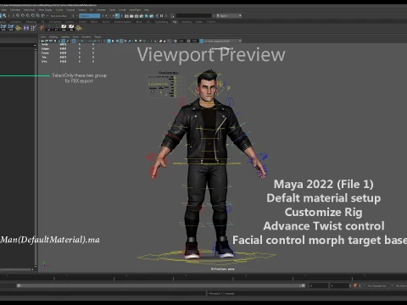Click the first camera icon in viewport toolbar
This screenshot has width=407, height=305.
pyautogui.click(x=42, y=41)
